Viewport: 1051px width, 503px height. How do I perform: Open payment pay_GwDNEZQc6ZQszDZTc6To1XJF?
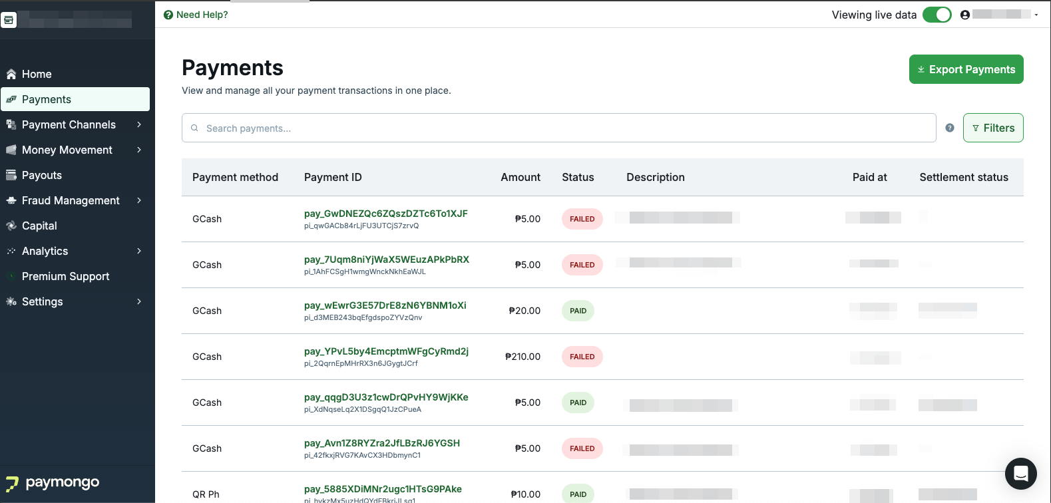click(386, 214)
